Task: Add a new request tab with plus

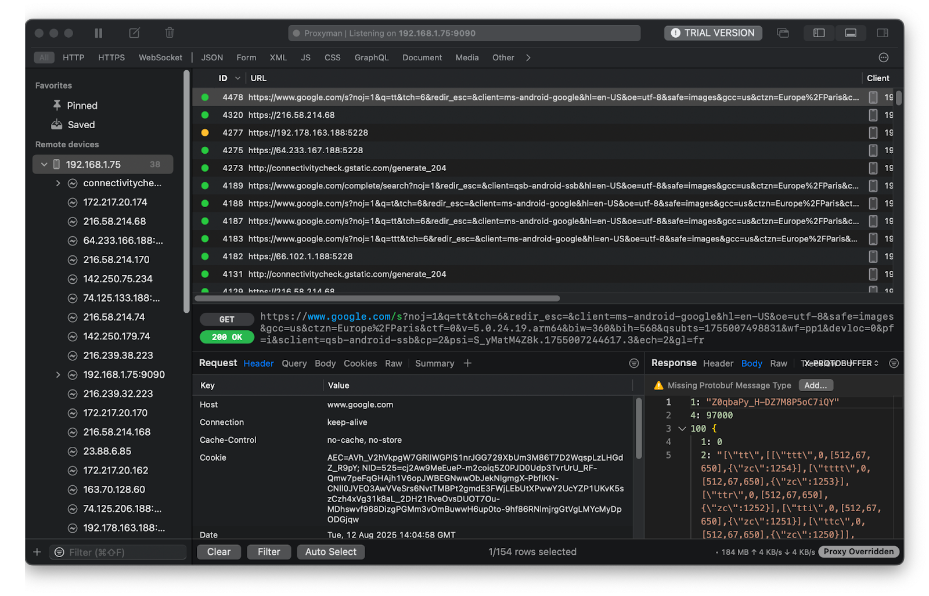Action: 467,363
